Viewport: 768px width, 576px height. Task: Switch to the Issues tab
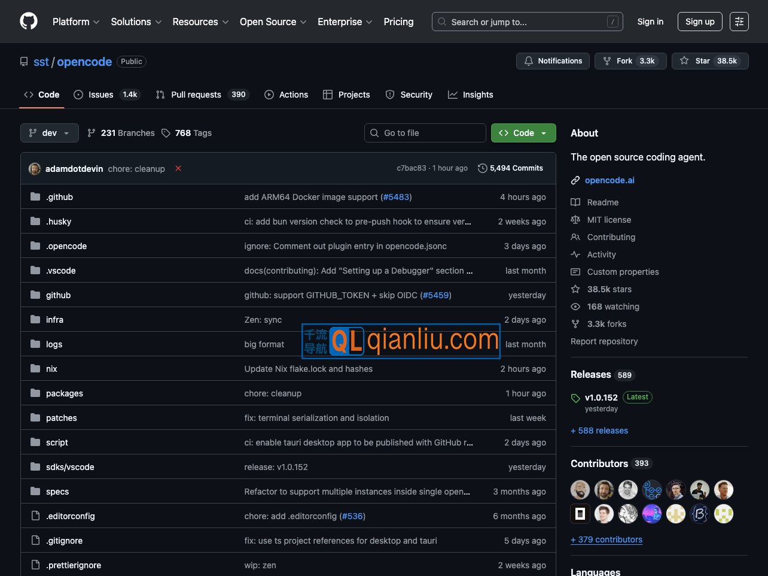100,95
